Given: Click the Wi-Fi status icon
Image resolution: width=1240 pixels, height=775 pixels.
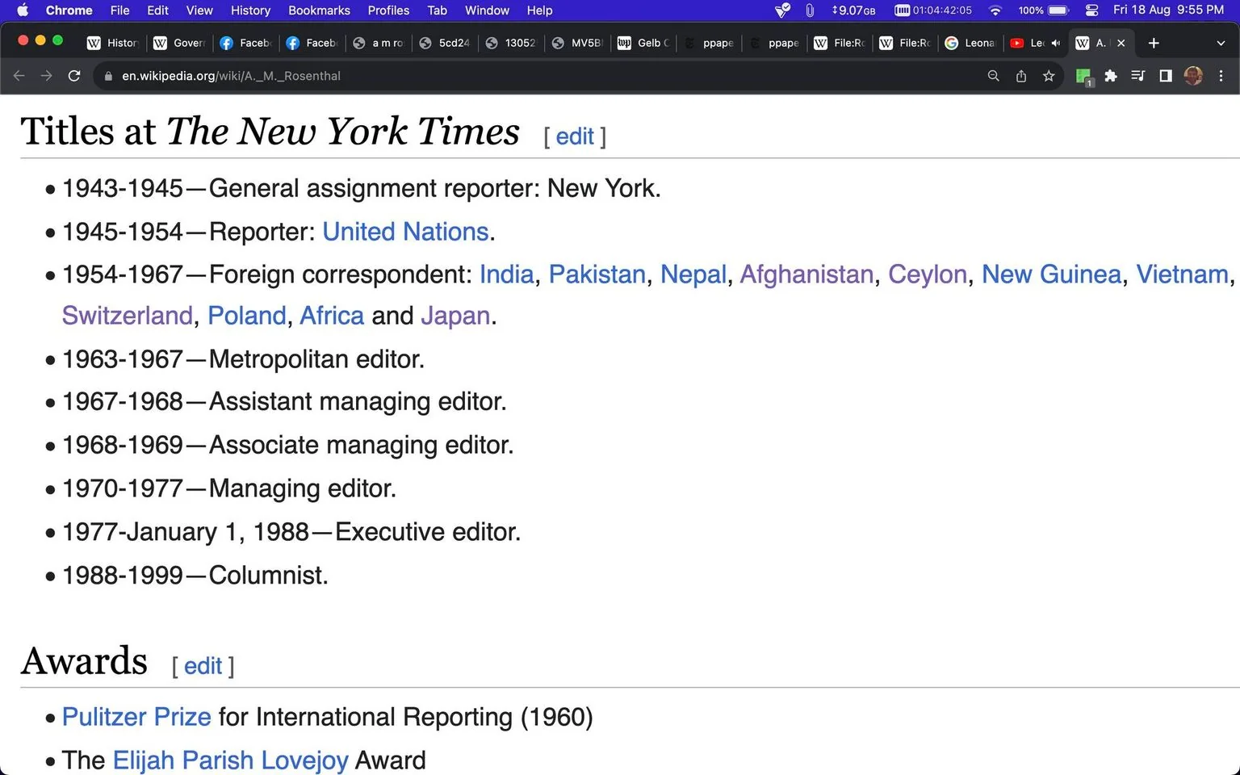Looking at the screenshot, I should (995, 10).
